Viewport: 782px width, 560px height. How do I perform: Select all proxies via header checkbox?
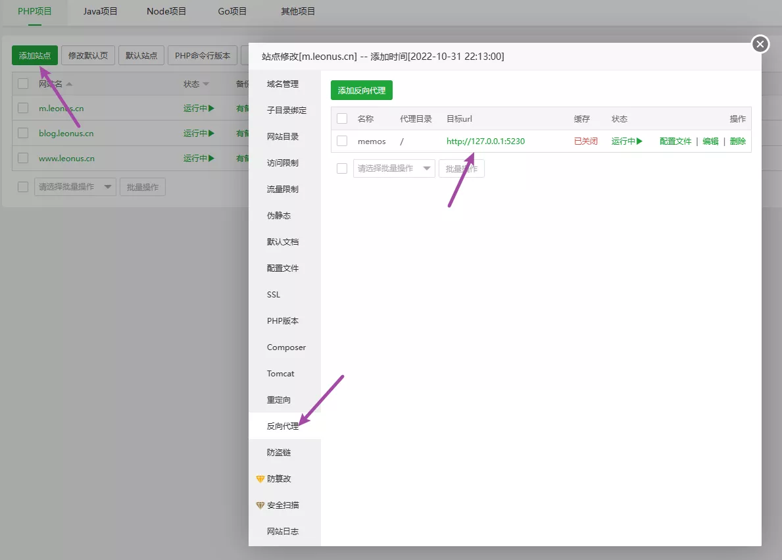point(342,119)
